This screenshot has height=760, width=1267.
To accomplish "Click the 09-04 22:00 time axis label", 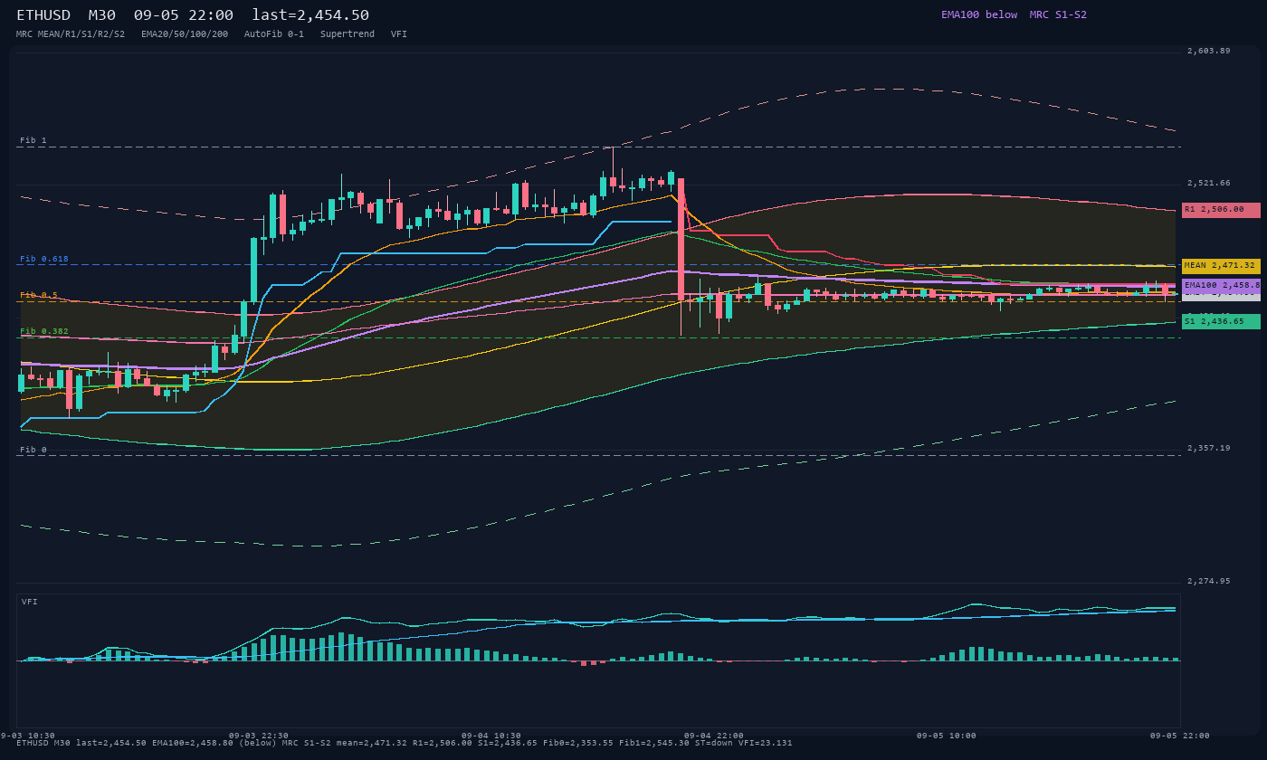I will [714, 736].
